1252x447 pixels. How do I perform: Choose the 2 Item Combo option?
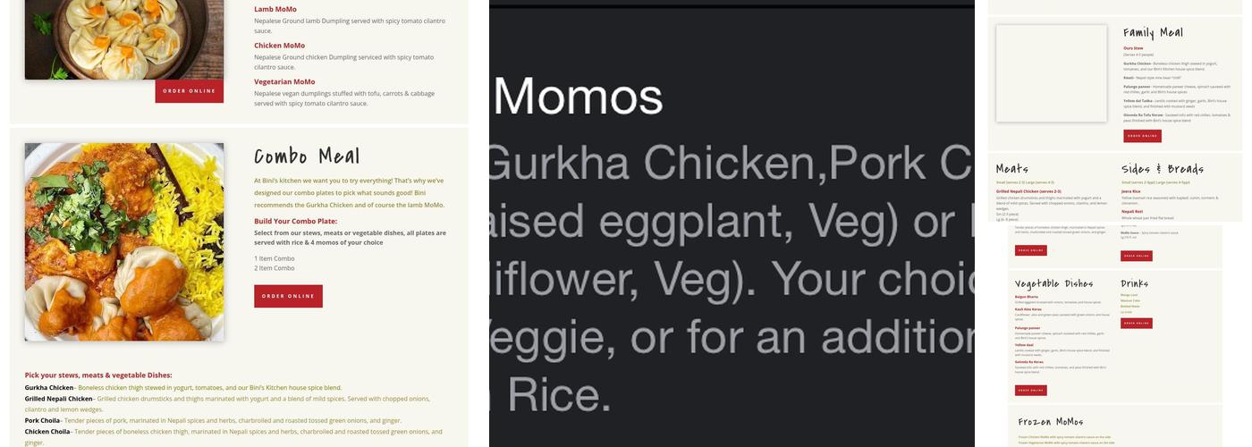[274, 268]
